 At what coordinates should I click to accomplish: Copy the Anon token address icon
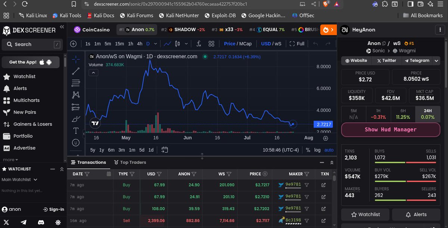[x=384, y=43]
